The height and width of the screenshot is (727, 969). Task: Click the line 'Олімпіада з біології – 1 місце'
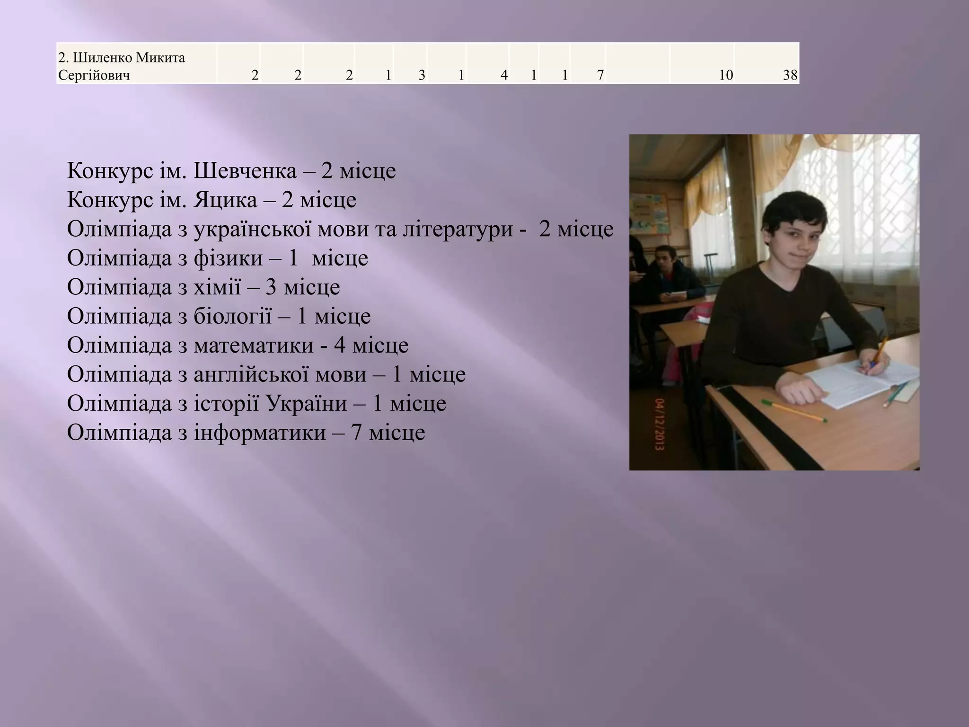(219, 316)
